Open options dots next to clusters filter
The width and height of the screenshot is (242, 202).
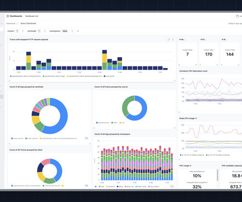click(x=23, y=31)
